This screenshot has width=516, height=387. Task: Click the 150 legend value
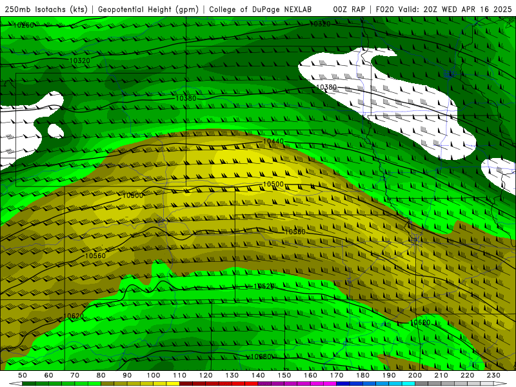[284, 375]
